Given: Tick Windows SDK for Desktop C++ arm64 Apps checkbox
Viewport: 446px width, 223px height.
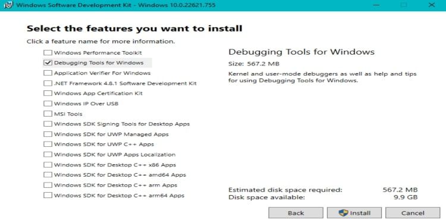Looking at the screenshot, I should click(48, 196).
